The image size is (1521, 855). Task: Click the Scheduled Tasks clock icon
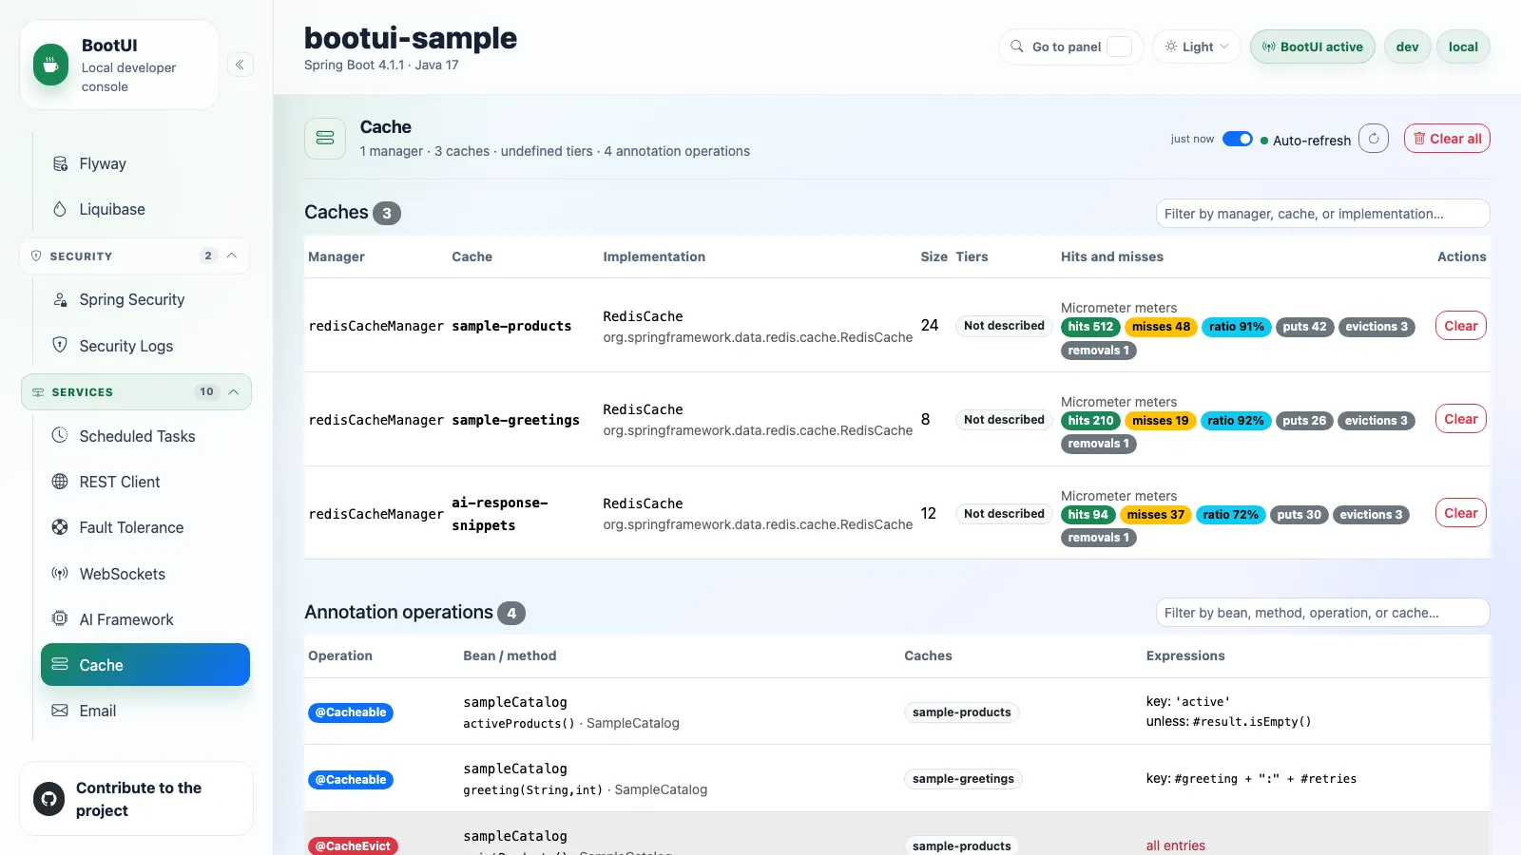[x=60, y=435]
